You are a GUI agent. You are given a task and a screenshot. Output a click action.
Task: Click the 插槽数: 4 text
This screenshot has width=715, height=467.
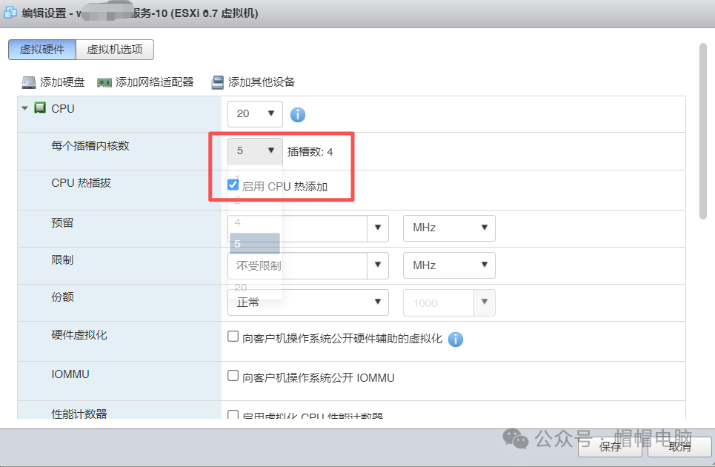coord(310,152)
